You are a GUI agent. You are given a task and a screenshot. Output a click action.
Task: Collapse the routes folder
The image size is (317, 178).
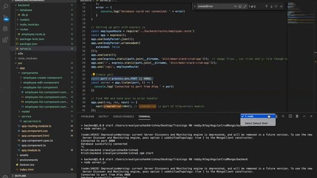point(24,29)
